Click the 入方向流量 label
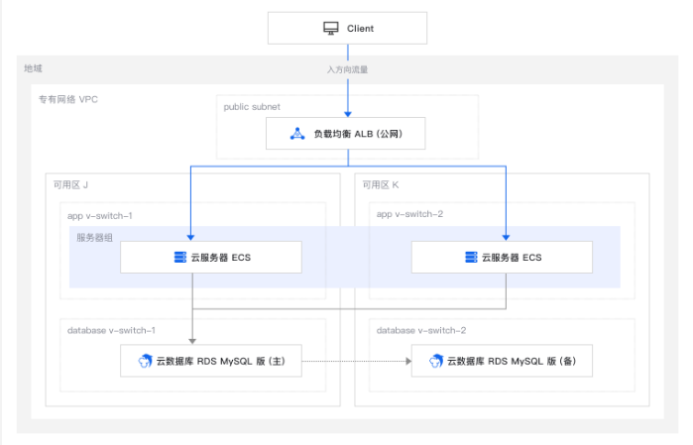The width and height of the screenshot is (693, 445). 347,69
